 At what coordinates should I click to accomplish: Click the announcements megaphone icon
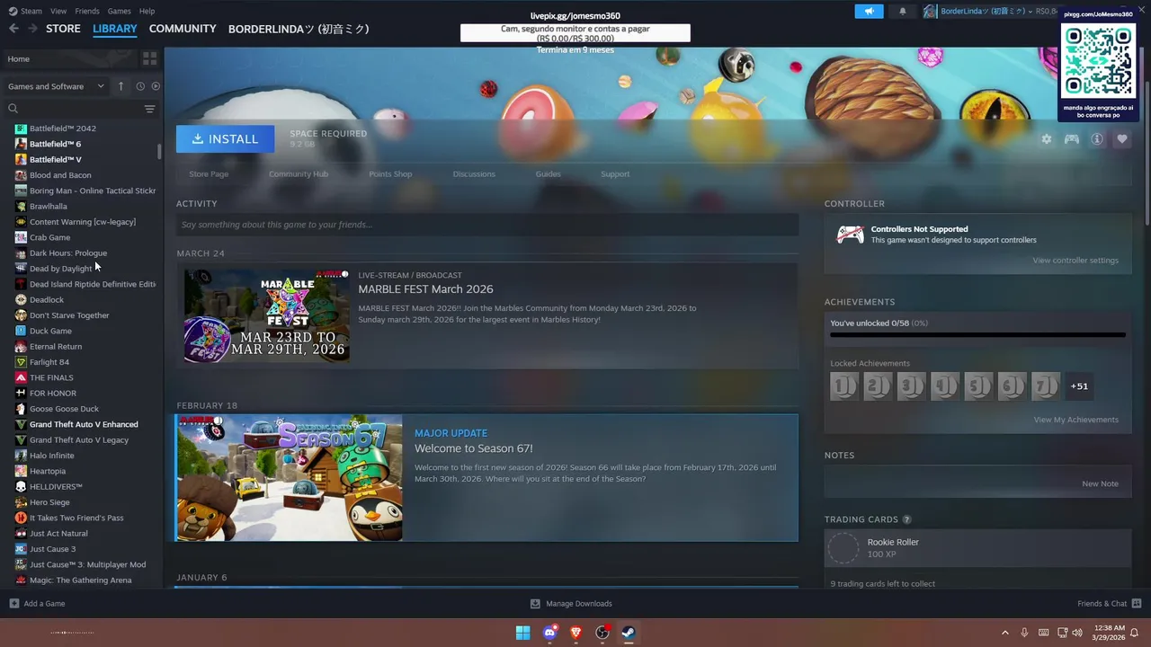pos(869,12)
